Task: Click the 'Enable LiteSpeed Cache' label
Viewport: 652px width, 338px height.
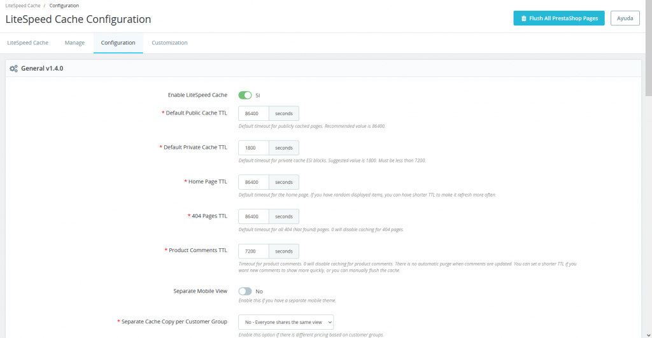Action: click(197, 95)
